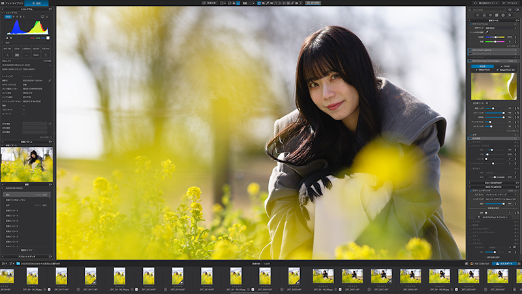
Task: Click the 部分調整 local adjustments button
Action: pos(313,3)
